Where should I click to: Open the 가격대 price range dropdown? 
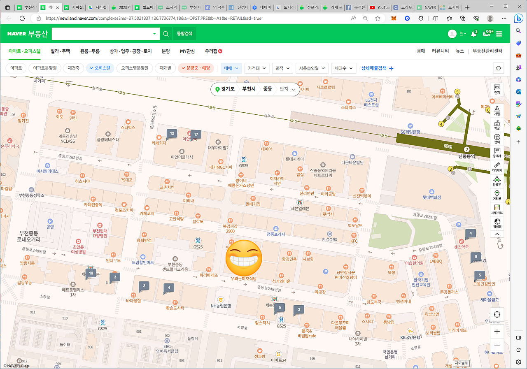pos(257,68)
